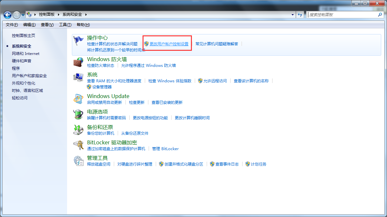This screenshot has width=387, height=217.
Task: Click 更改计算机睡眠时间
Action: click(x=192, y=118)
